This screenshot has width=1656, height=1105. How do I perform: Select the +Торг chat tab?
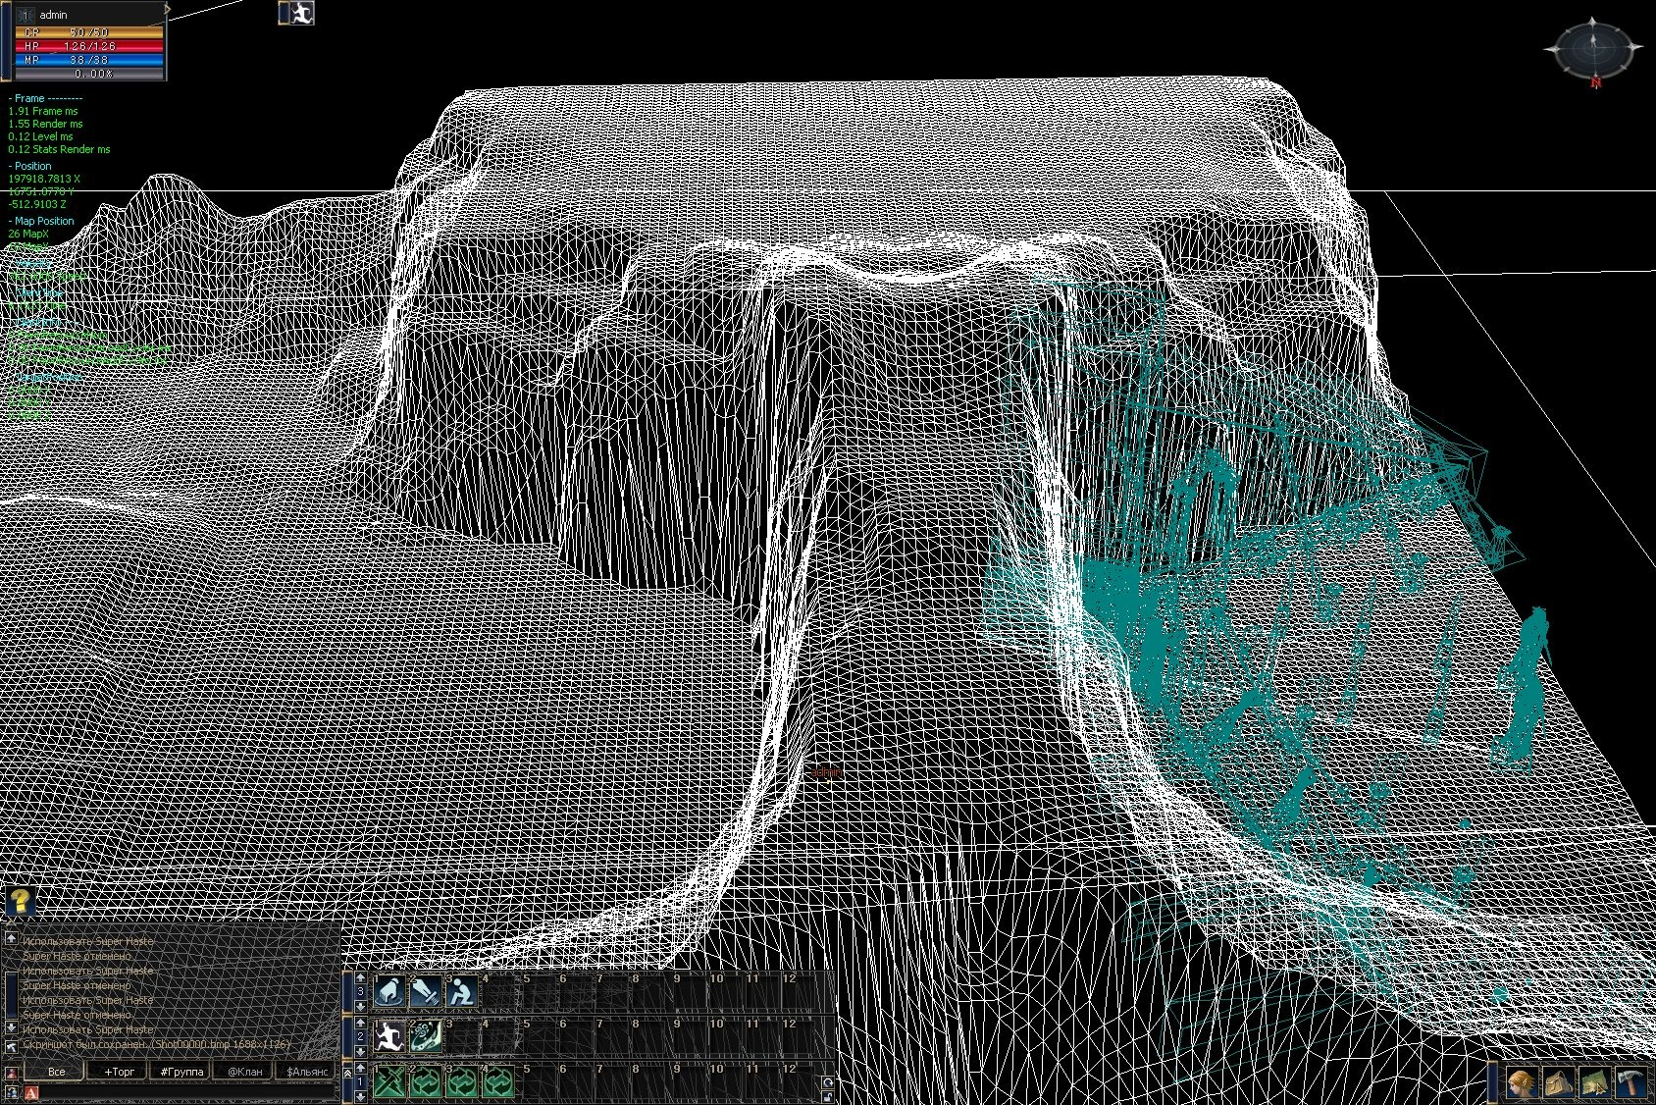tap(117, 1071)
